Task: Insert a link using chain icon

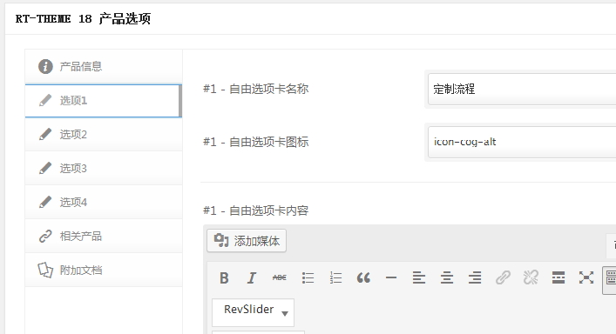Action: [x=503, y=278]
